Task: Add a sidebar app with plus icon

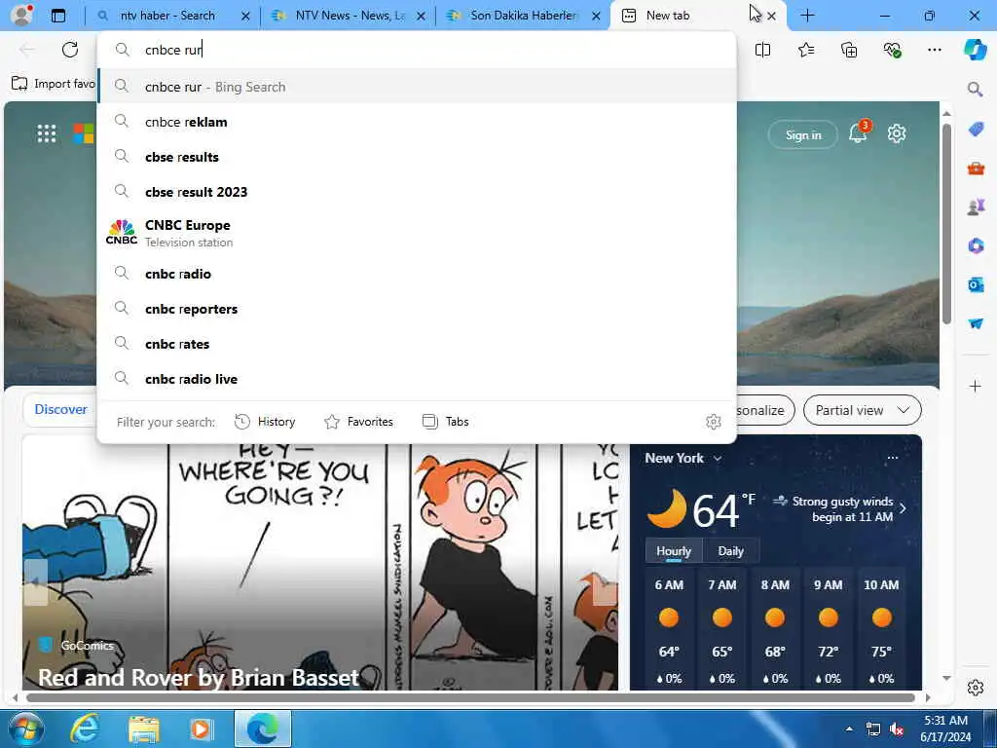Action: 976,386
